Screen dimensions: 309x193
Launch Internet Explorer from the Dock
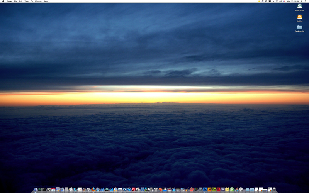[102, 189]
